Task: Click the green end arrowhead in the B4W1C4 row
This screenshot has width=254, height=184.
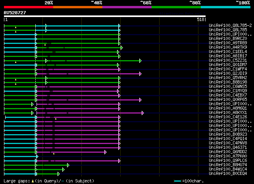Action: 63,170
